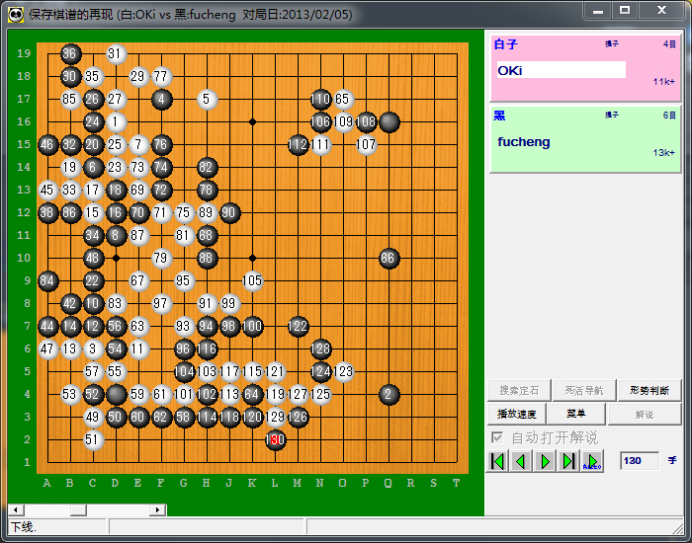Click the black stone numbered 82
The width and height of the screenshot is (692, 543).
click(x=207, y=168)
